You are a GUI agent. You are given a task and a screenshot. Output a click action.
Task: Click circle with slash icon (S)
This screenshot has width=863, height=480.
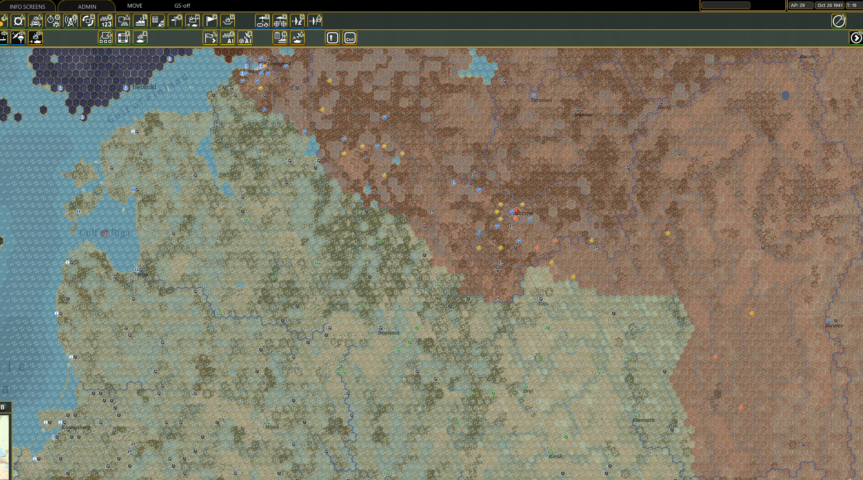[839, 21]
